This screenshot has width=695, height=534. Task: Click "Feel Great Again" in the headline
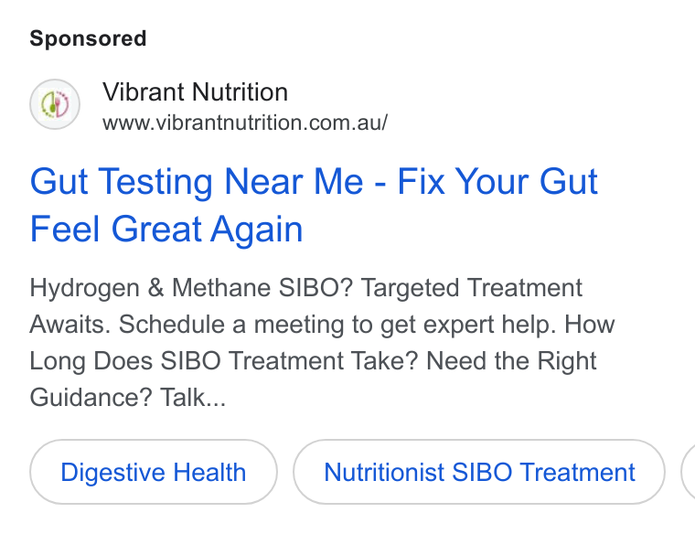point(166,230)
